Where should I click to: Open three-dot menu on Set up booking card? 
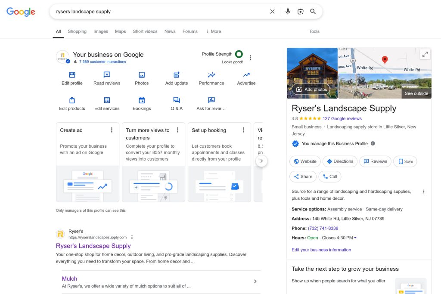243,130
